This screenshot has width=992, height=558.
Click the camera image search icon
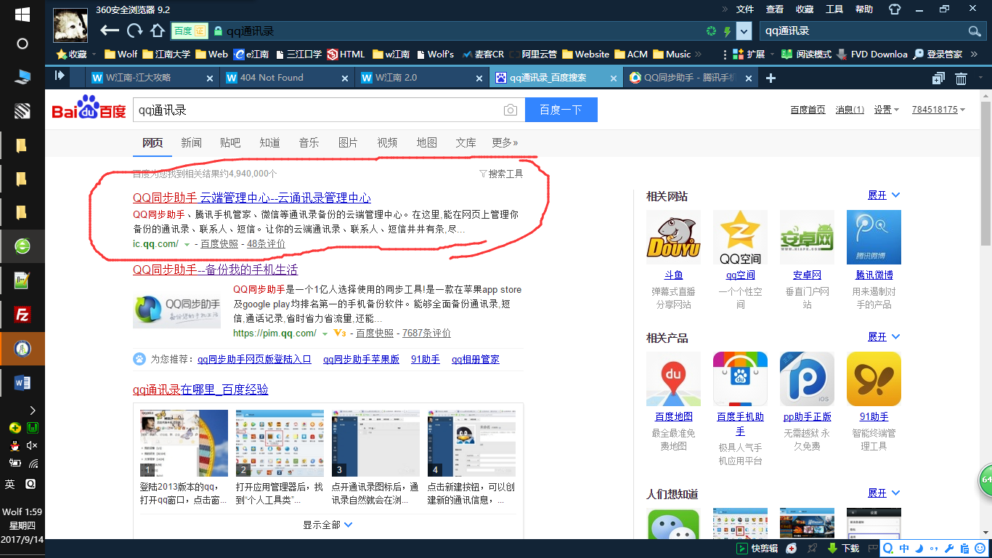pyautogui.click(x=511, y=110)
